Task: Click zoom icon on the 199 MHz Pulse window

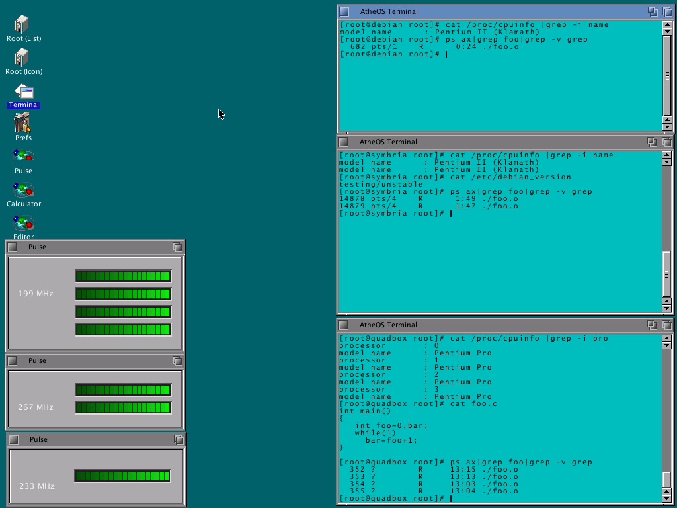Action: [177, 247]
